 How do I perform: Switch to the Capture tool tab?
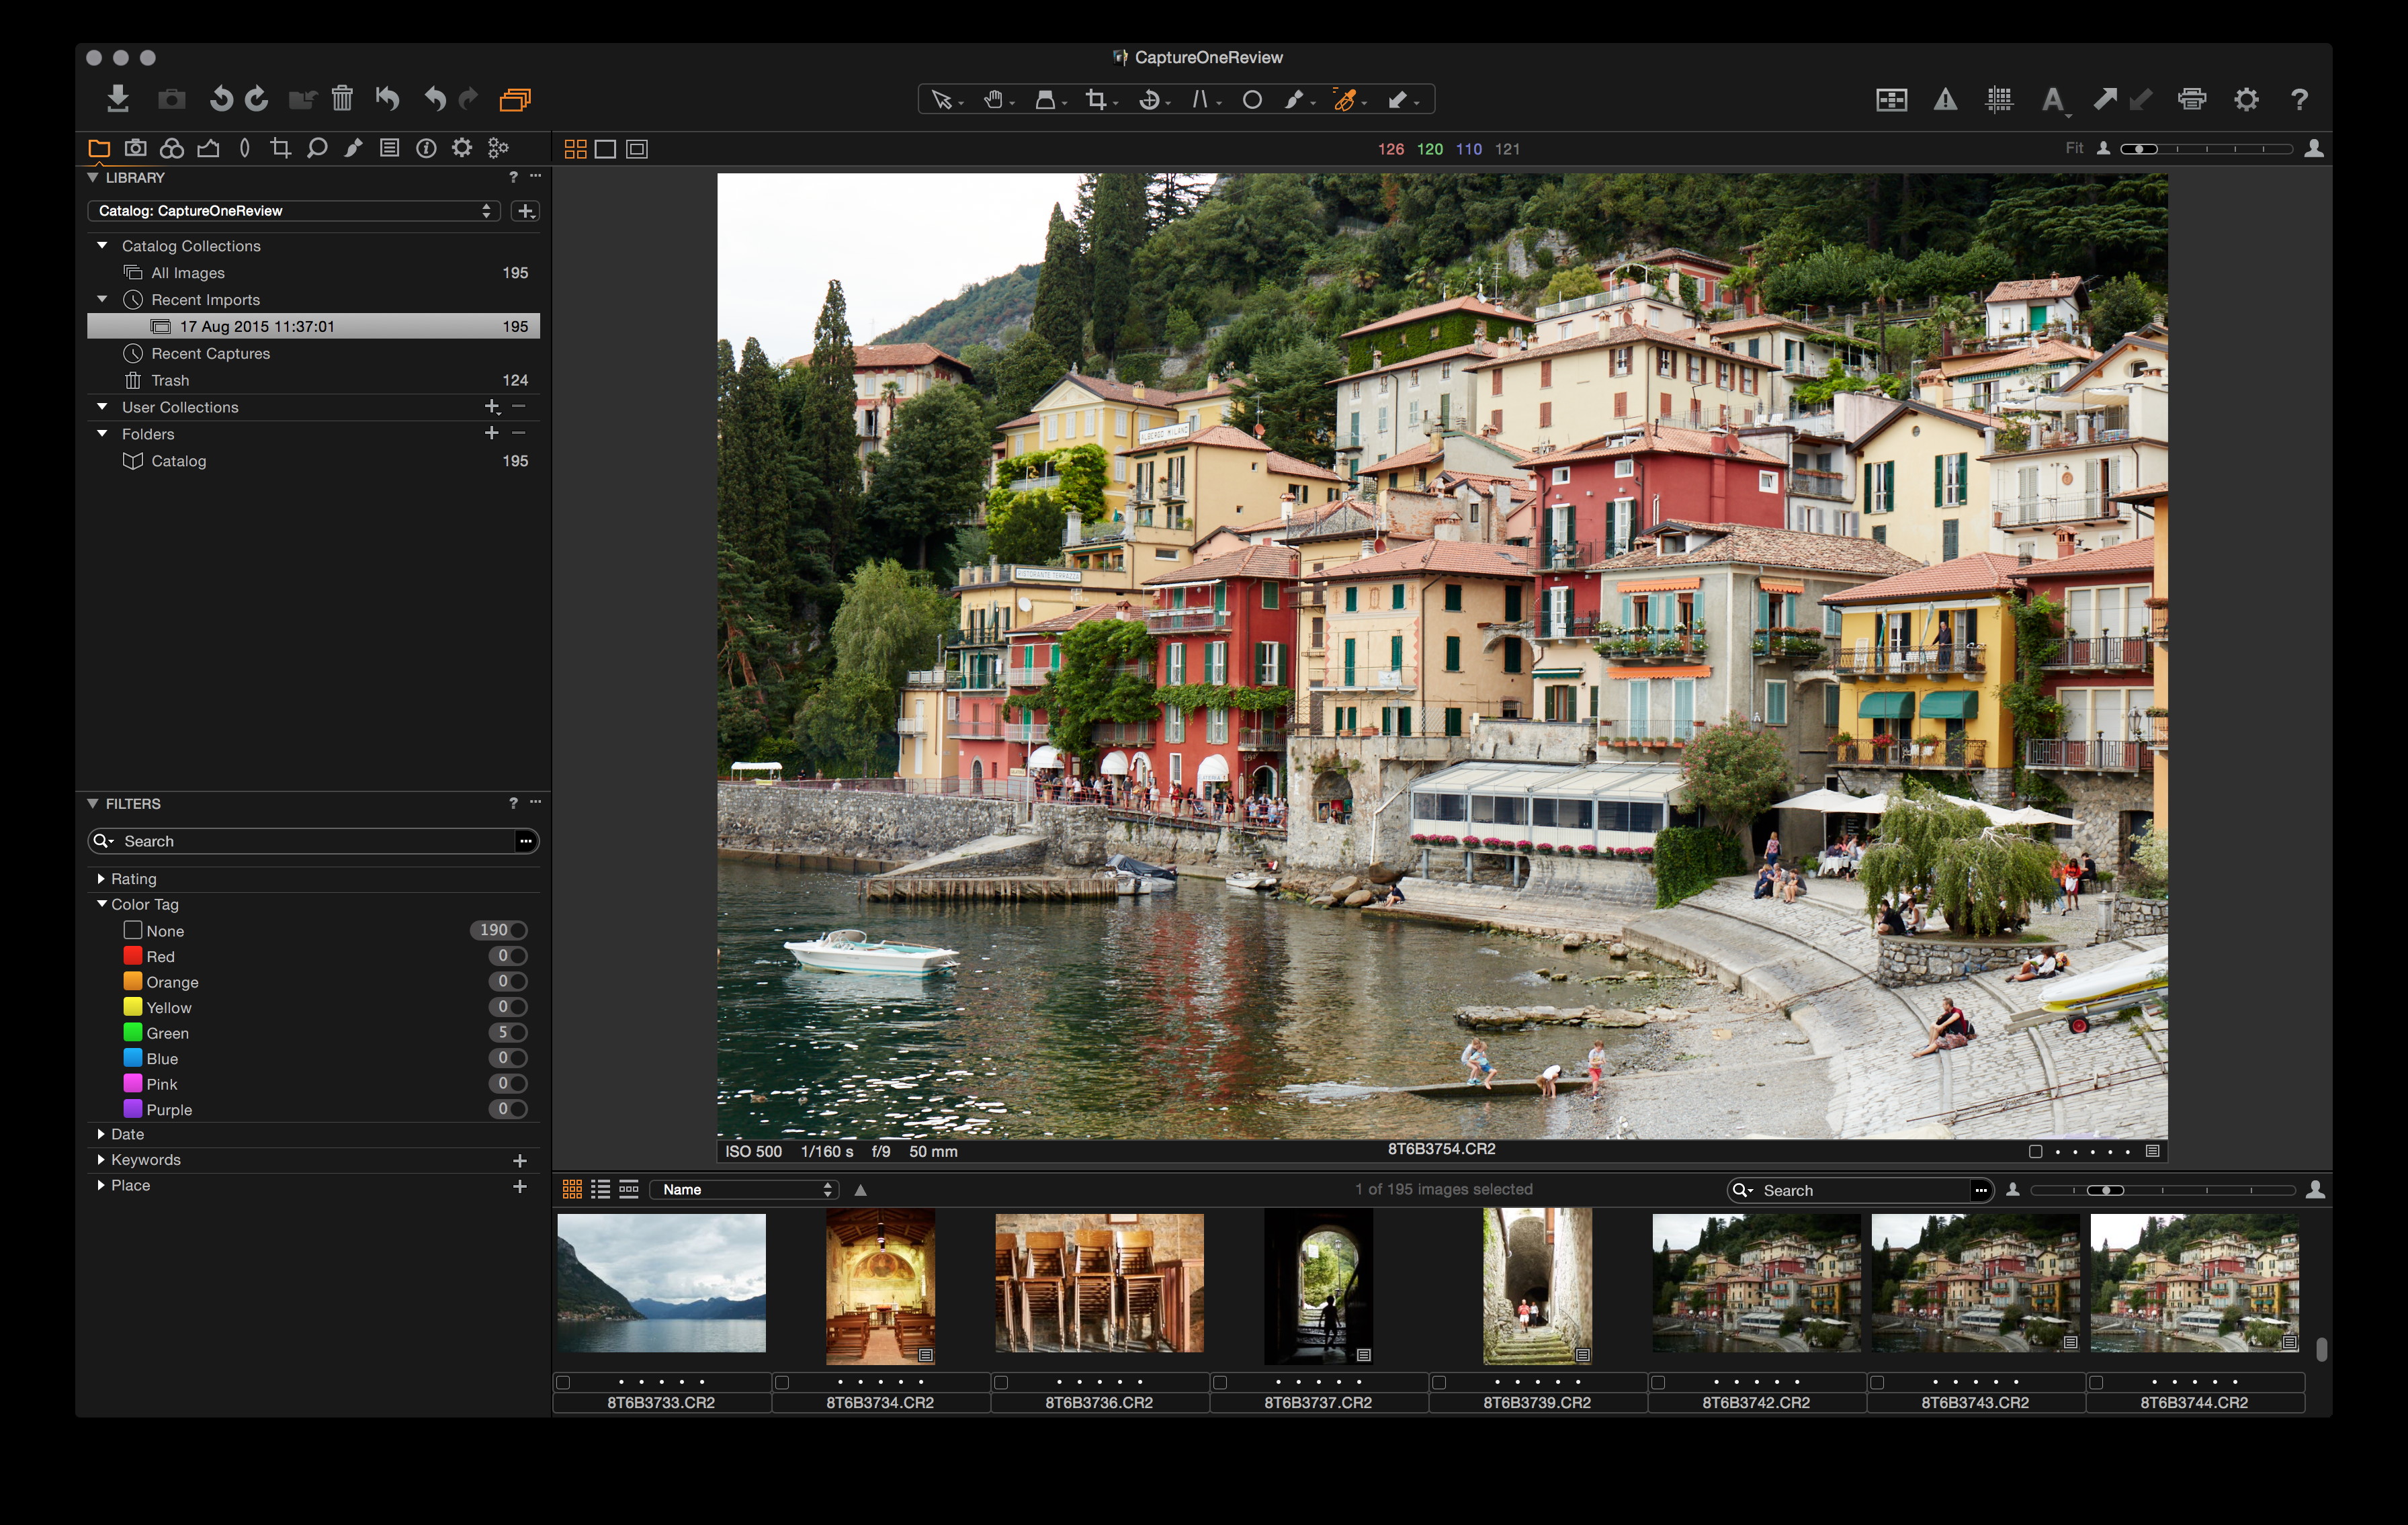click(135, 148)
